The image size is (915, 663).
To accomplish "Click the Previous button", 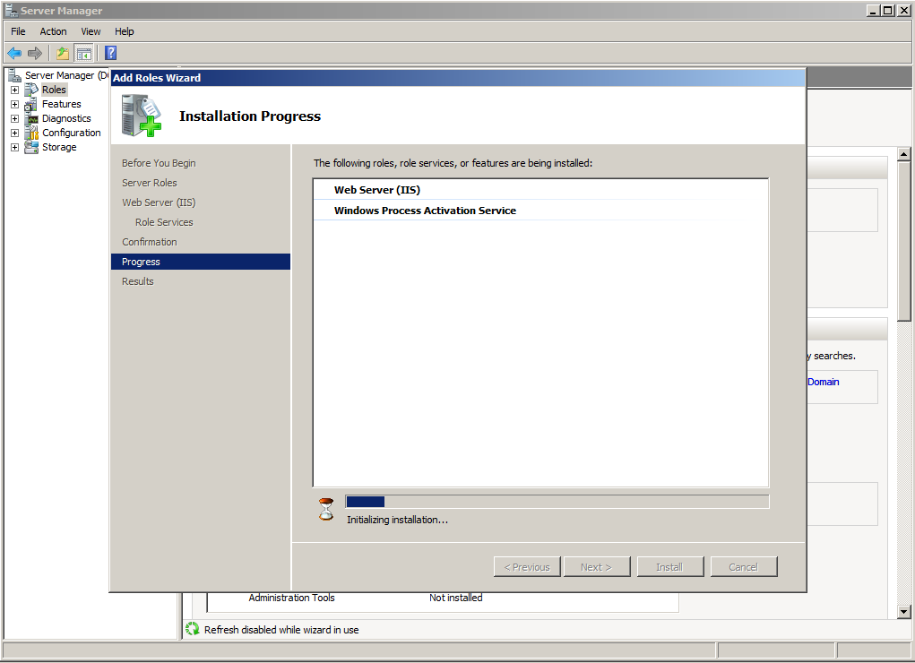I will [527, 567].
